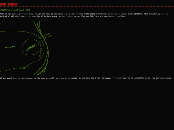Image resolution: width=174 pixels, height=130 pixels.
Task: Click the green heliosphere sketch image
Action: coord(26,48)
